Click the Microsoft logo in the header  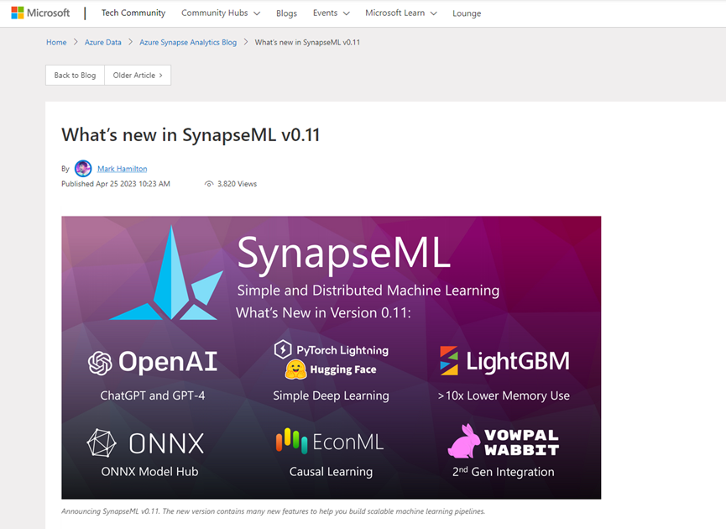pos(40,13)
